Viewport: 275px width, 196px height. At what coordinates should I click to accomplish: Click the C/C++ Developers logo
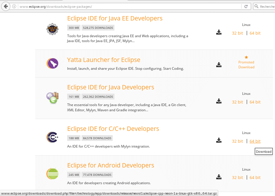click(52, 137)
